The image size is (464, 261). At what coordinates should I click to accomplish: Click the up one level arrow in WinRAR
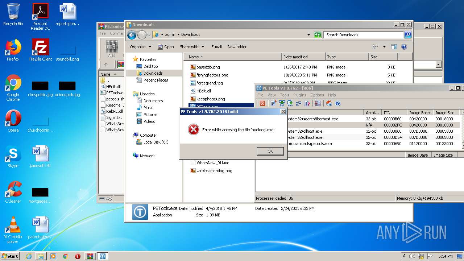tap(106, 65)
